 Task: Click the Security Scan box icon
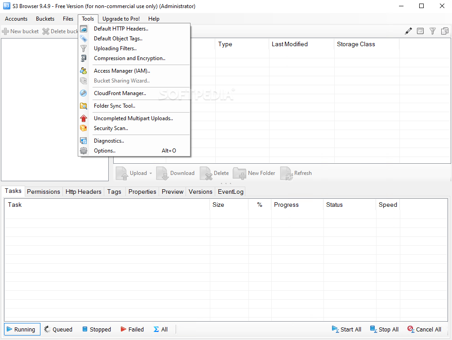click(84, 128)
